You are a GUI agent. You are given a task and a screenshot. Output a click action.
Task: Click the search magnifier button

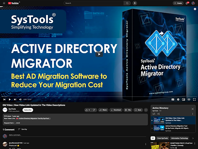(127, 3)
